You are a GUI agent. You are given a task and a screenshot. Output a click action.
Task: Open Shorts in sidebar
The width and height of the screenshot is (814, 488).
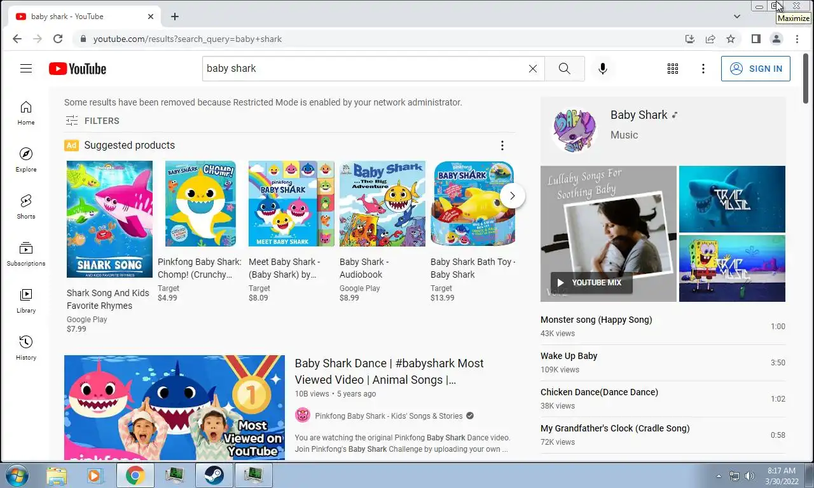[26, 207]
